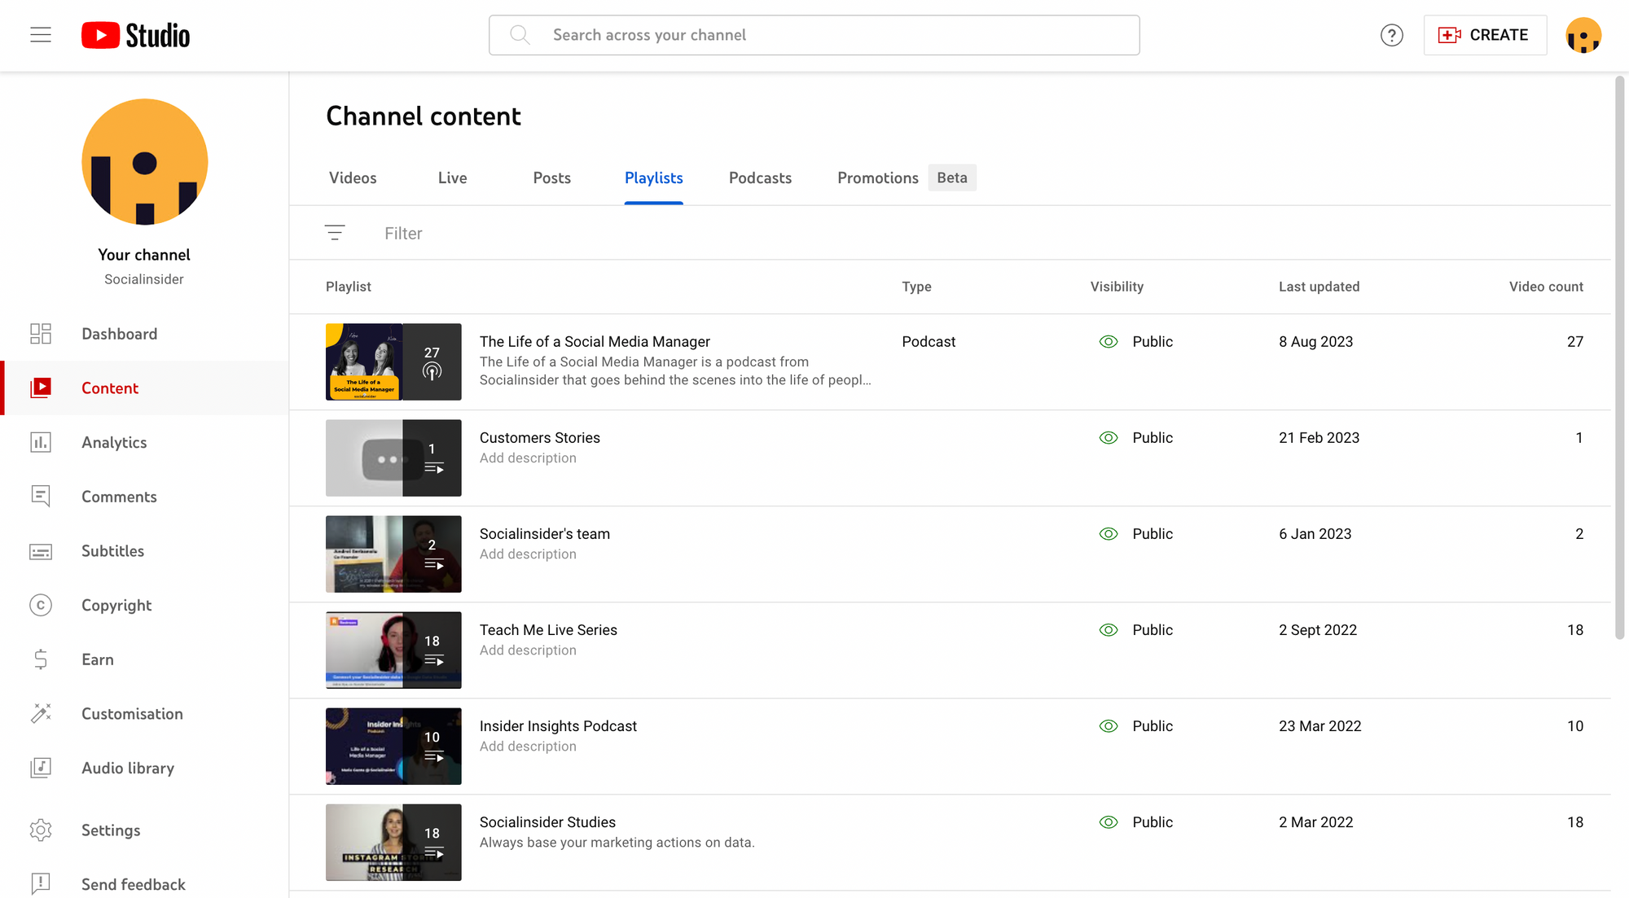This screenshot has height=898, width=1629.
Task: Click the Public visibility eye for Socialinsider Studies
Action: (x=1109, y=822)
